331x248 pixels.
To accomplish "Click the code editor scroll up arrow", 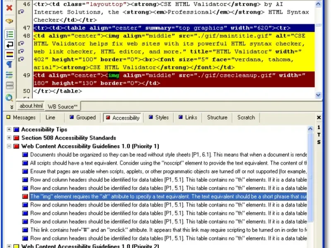I will pos(318,4).
